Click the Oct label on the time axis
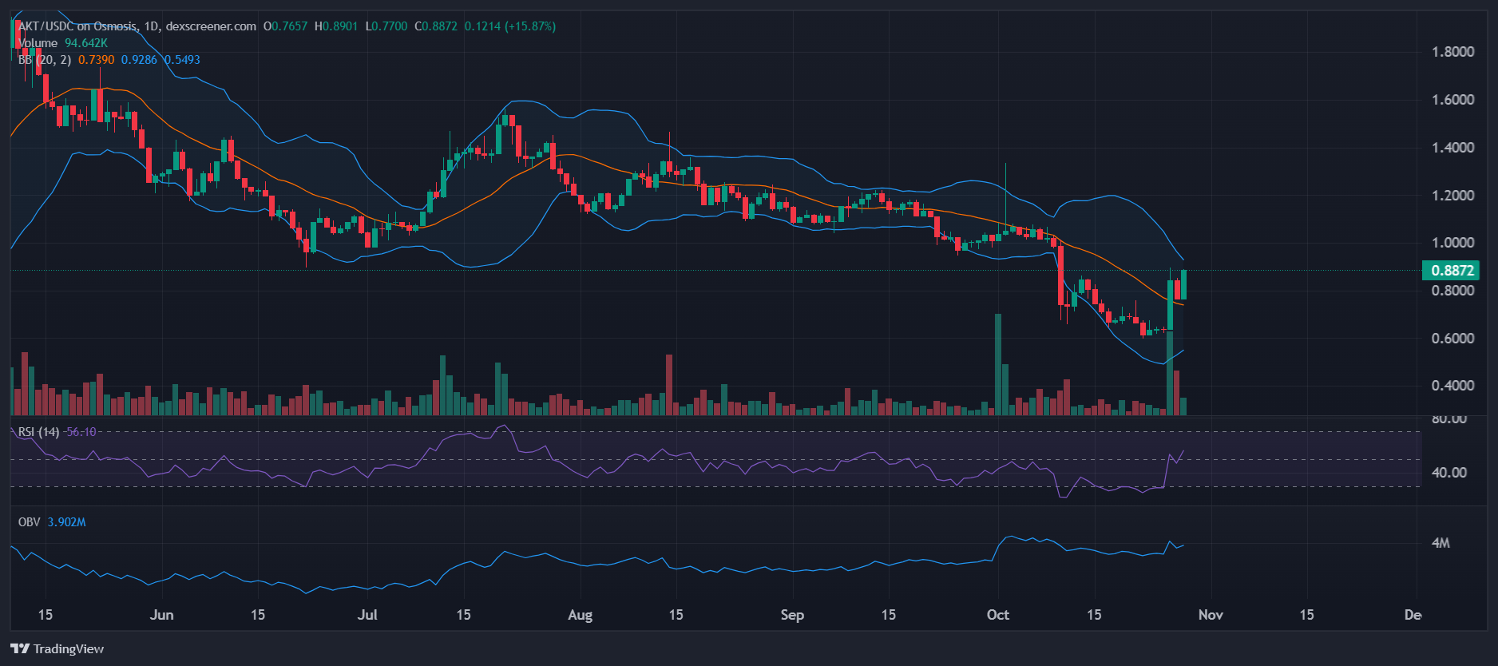1498x666 pixels. (x=997, y=615)
